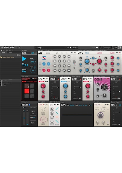Switch to the Files tab

click(10, 53)
